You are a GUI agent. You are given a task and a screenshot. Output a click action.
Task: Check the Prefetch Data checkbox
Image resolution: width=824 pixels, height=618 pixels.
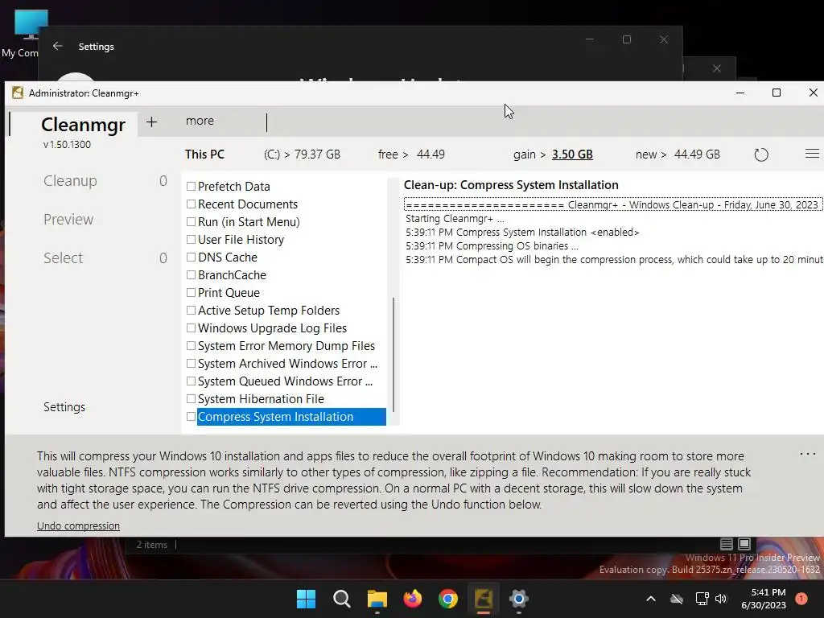(x=191, y=187)
